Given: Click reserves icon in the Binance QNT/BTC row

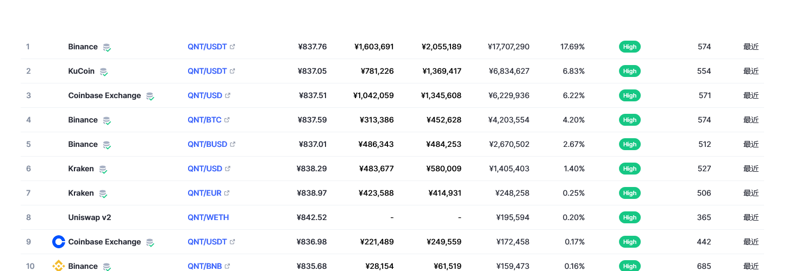Looking at the screenshot, I should click(107, 120).
